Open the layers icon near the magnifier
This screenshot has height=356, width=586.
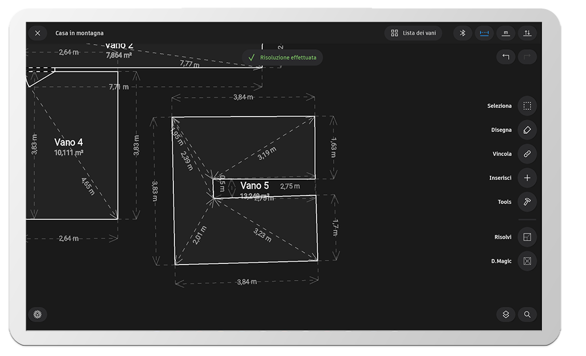(x=505, y=314)
